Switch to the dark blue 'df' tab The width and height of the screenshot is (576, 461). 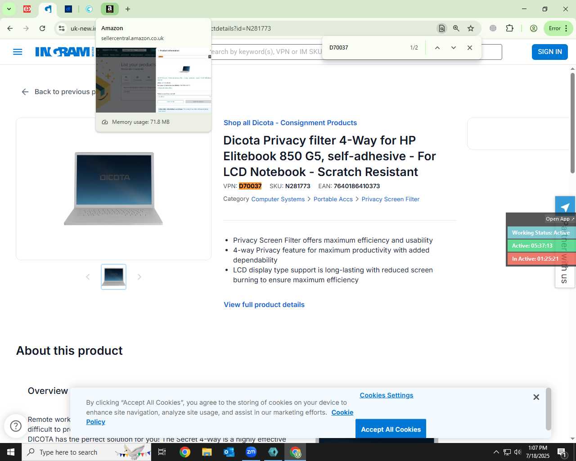click(x=68, y=9)
